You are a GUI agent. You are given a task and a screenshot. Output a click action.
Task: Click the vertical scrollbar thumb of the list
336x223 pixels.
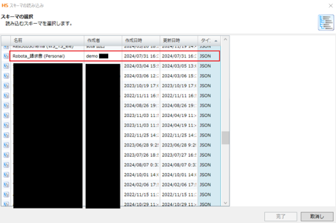pyautogui.click(x=225, y=138)
